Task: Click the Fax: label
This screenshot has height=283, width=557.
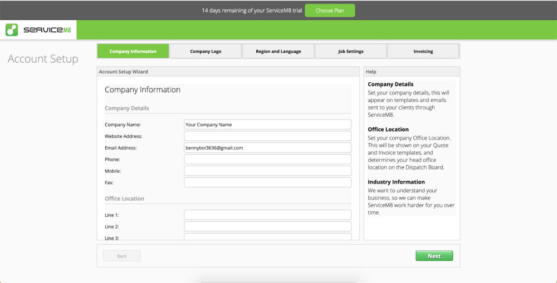Action: [109, 182]
